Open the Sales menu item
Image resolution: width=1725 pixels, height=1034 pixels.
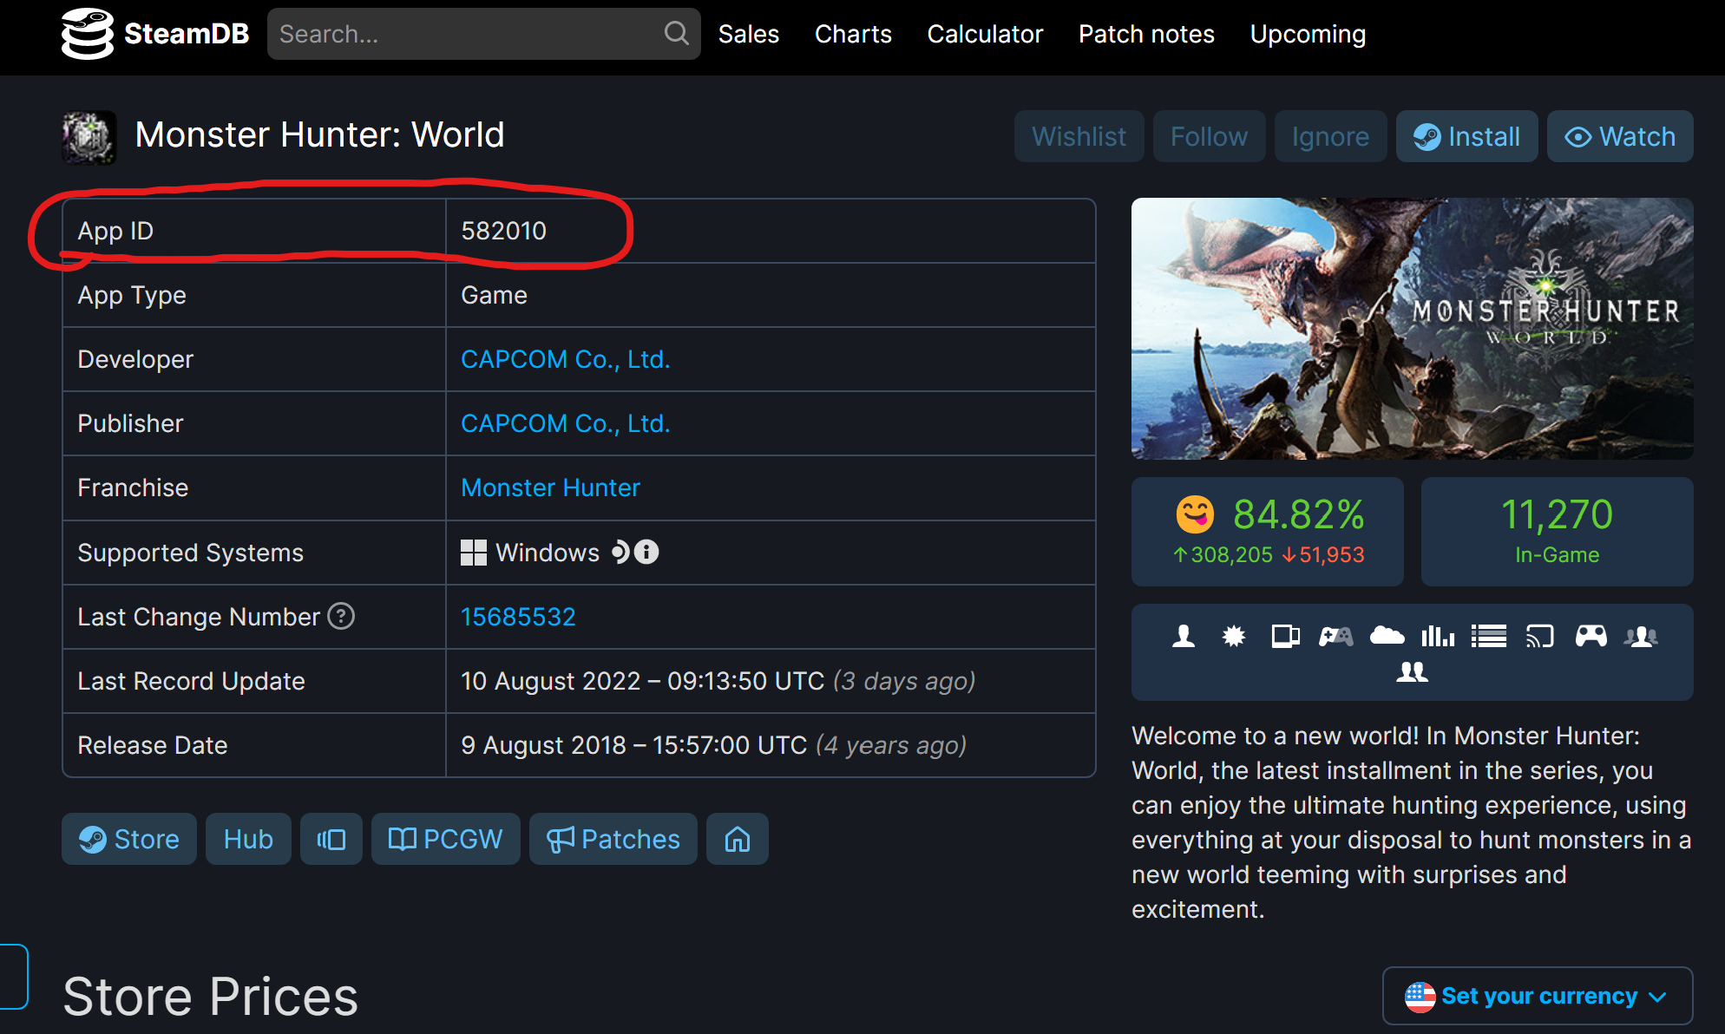748,34
